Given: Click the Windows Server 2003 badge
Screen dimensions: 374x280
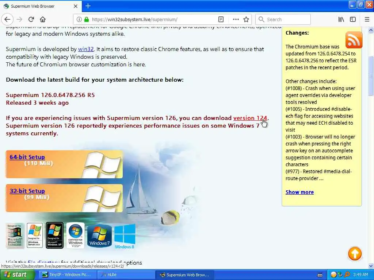Looking at the screenshot, I should [x=35, y=236].
